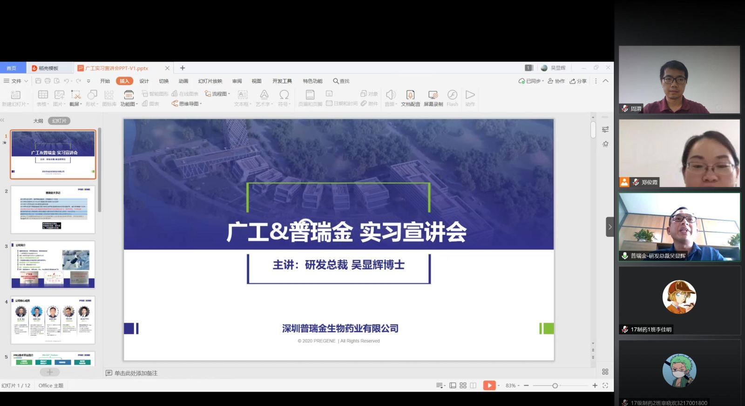This screenshot has height=406, width=745.
Task: Open the 83% zoom level dropdown
Action: [512, 386]
